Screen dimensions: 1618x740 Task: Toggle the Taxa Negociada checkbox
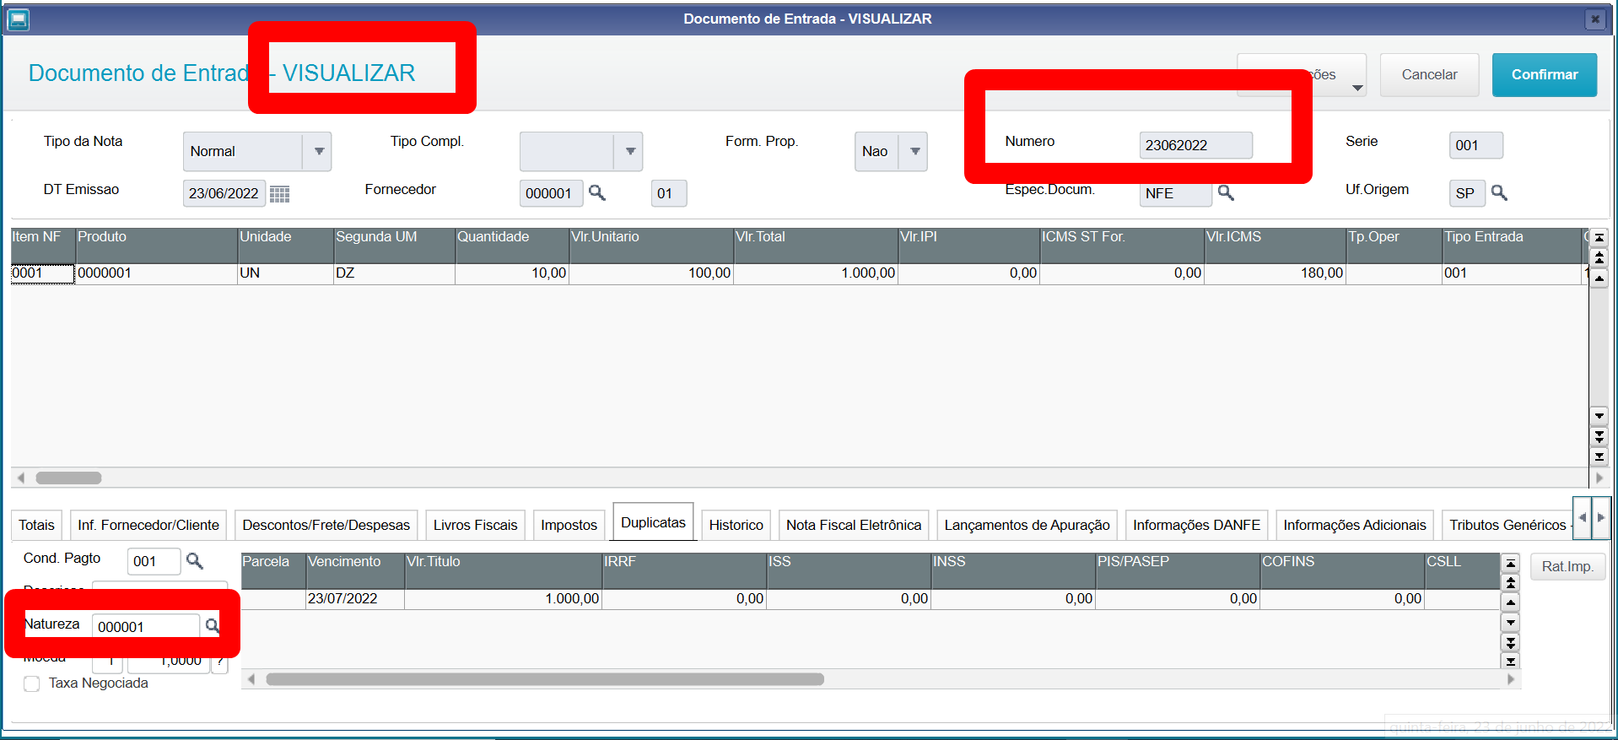(x=32, y=683)
